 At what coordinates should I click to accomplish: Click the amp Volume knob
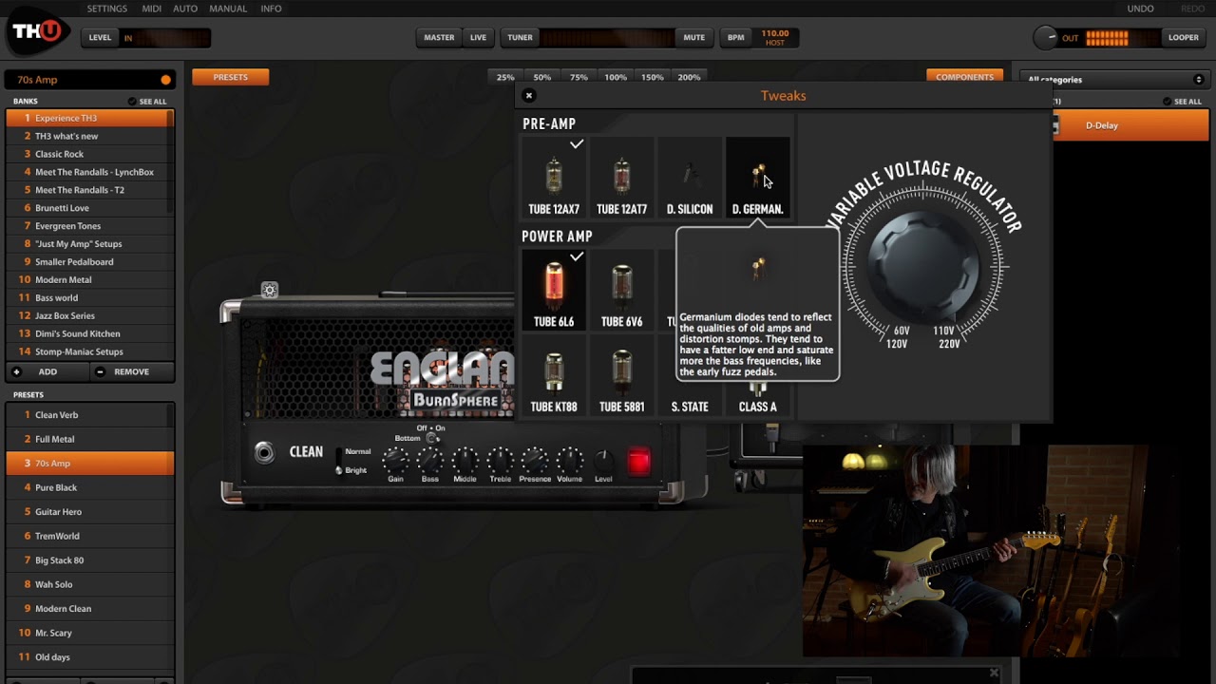coord(570,461)
